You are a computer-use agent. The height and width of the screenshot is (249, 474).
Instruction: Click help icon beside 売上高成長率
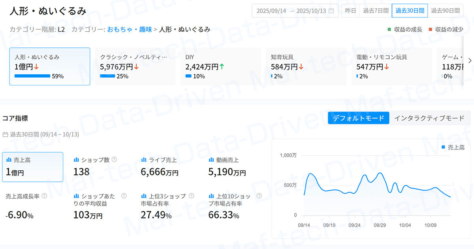click(44, 196)
